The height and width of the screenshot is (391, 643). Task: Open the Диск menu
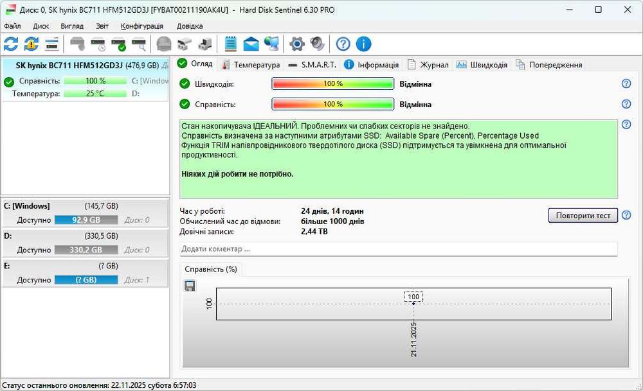[41, 26]
